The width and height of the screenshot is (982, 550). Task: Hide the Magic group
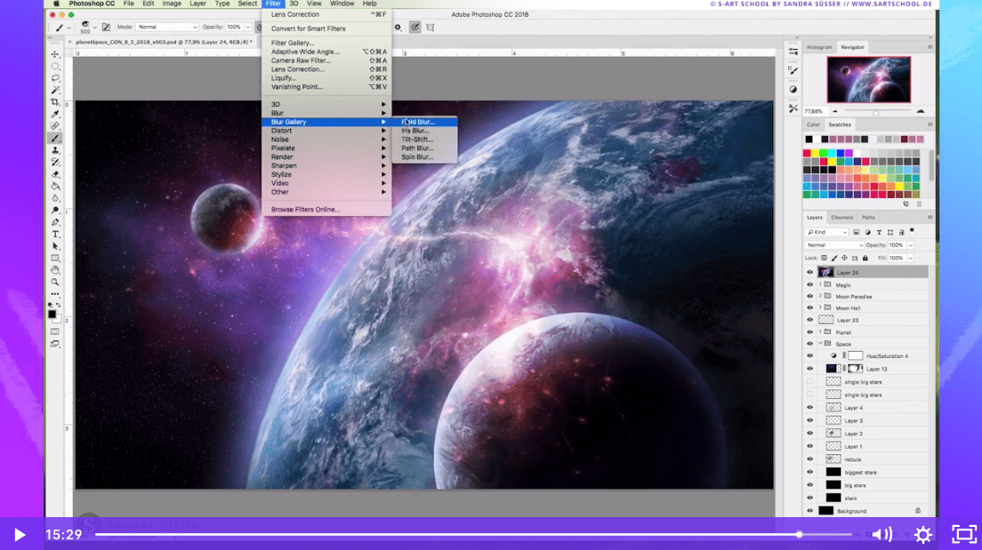pos(809,285)
